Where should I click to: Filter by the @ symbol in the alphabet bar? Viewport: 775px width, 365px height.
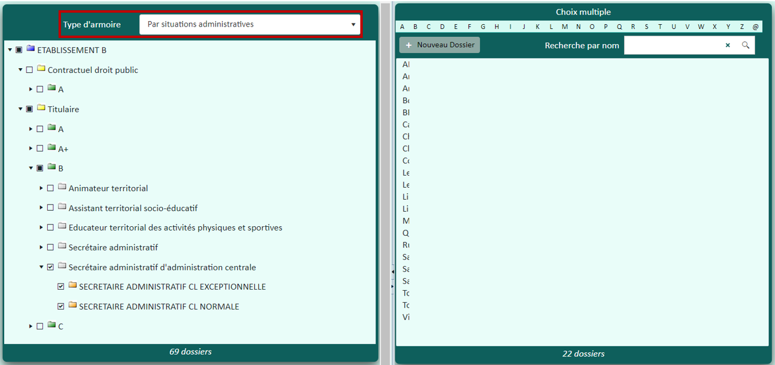(755, 27)
